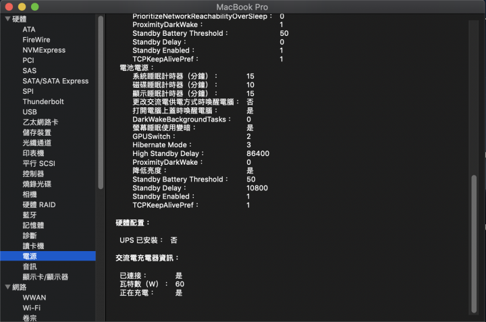Click 磁碟睡眠計時器 (分鐘) row
The height and width of the screenshot is (322, 486).
point(194,84)
